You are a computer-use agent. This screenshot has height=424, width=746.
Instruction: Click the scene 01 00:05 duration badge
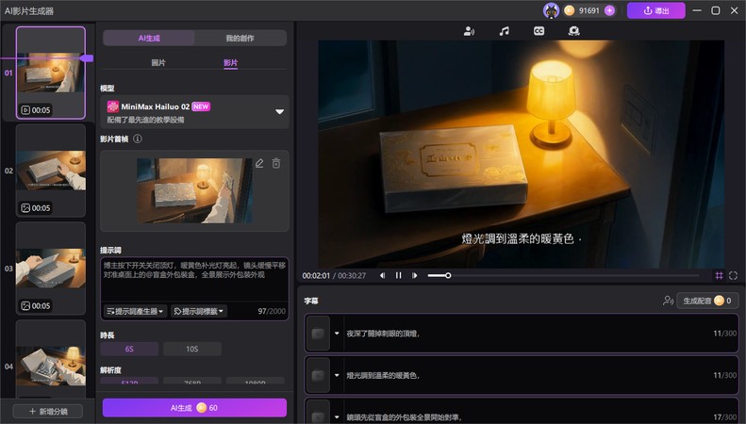point(36,110)
